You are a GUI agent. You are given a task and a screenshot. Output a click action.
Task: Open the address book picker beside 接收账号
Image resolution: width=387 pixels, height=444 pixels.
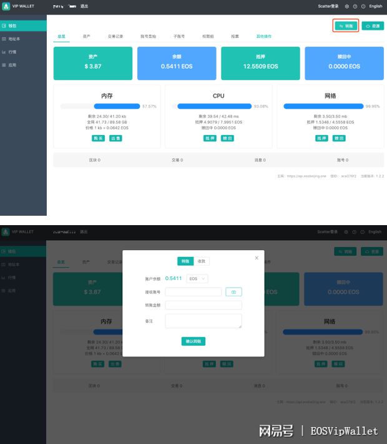point(233,292)
